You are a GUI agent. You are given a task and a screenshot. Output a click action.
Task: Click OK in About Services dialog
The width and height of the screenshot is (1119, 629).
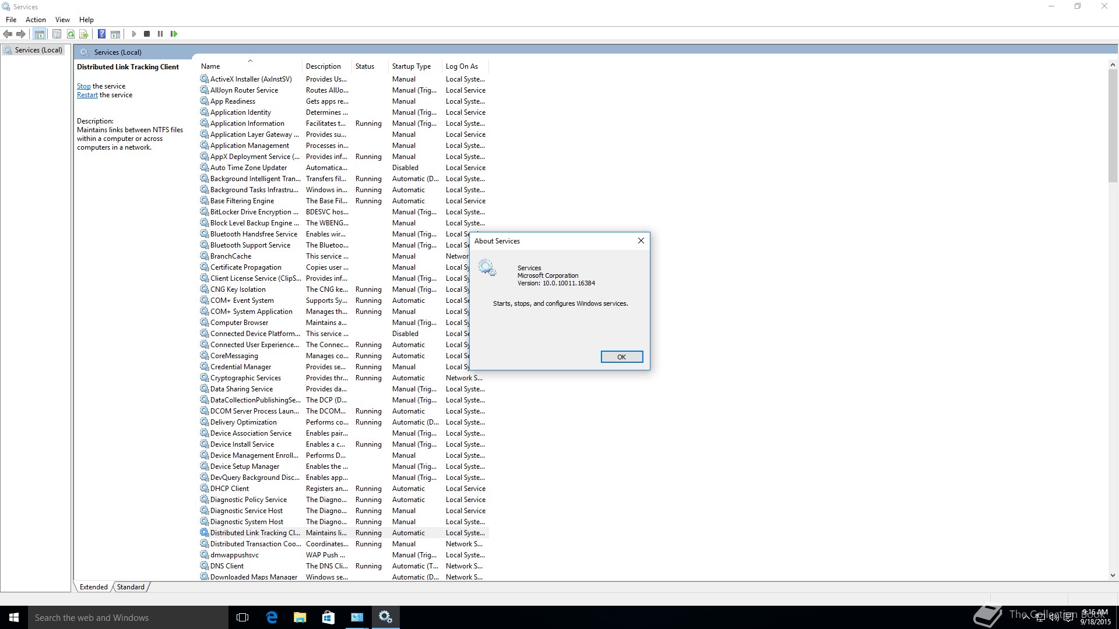(621, 357)
